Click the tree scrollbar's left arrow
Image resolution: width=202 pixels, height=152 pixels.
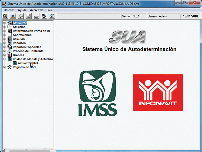pyautogui.click(x=5, y=149)
